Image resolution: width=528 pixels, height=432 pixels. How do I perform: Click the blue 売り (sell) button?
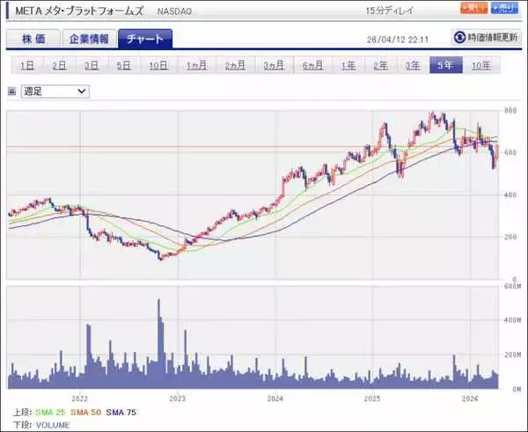505,9
